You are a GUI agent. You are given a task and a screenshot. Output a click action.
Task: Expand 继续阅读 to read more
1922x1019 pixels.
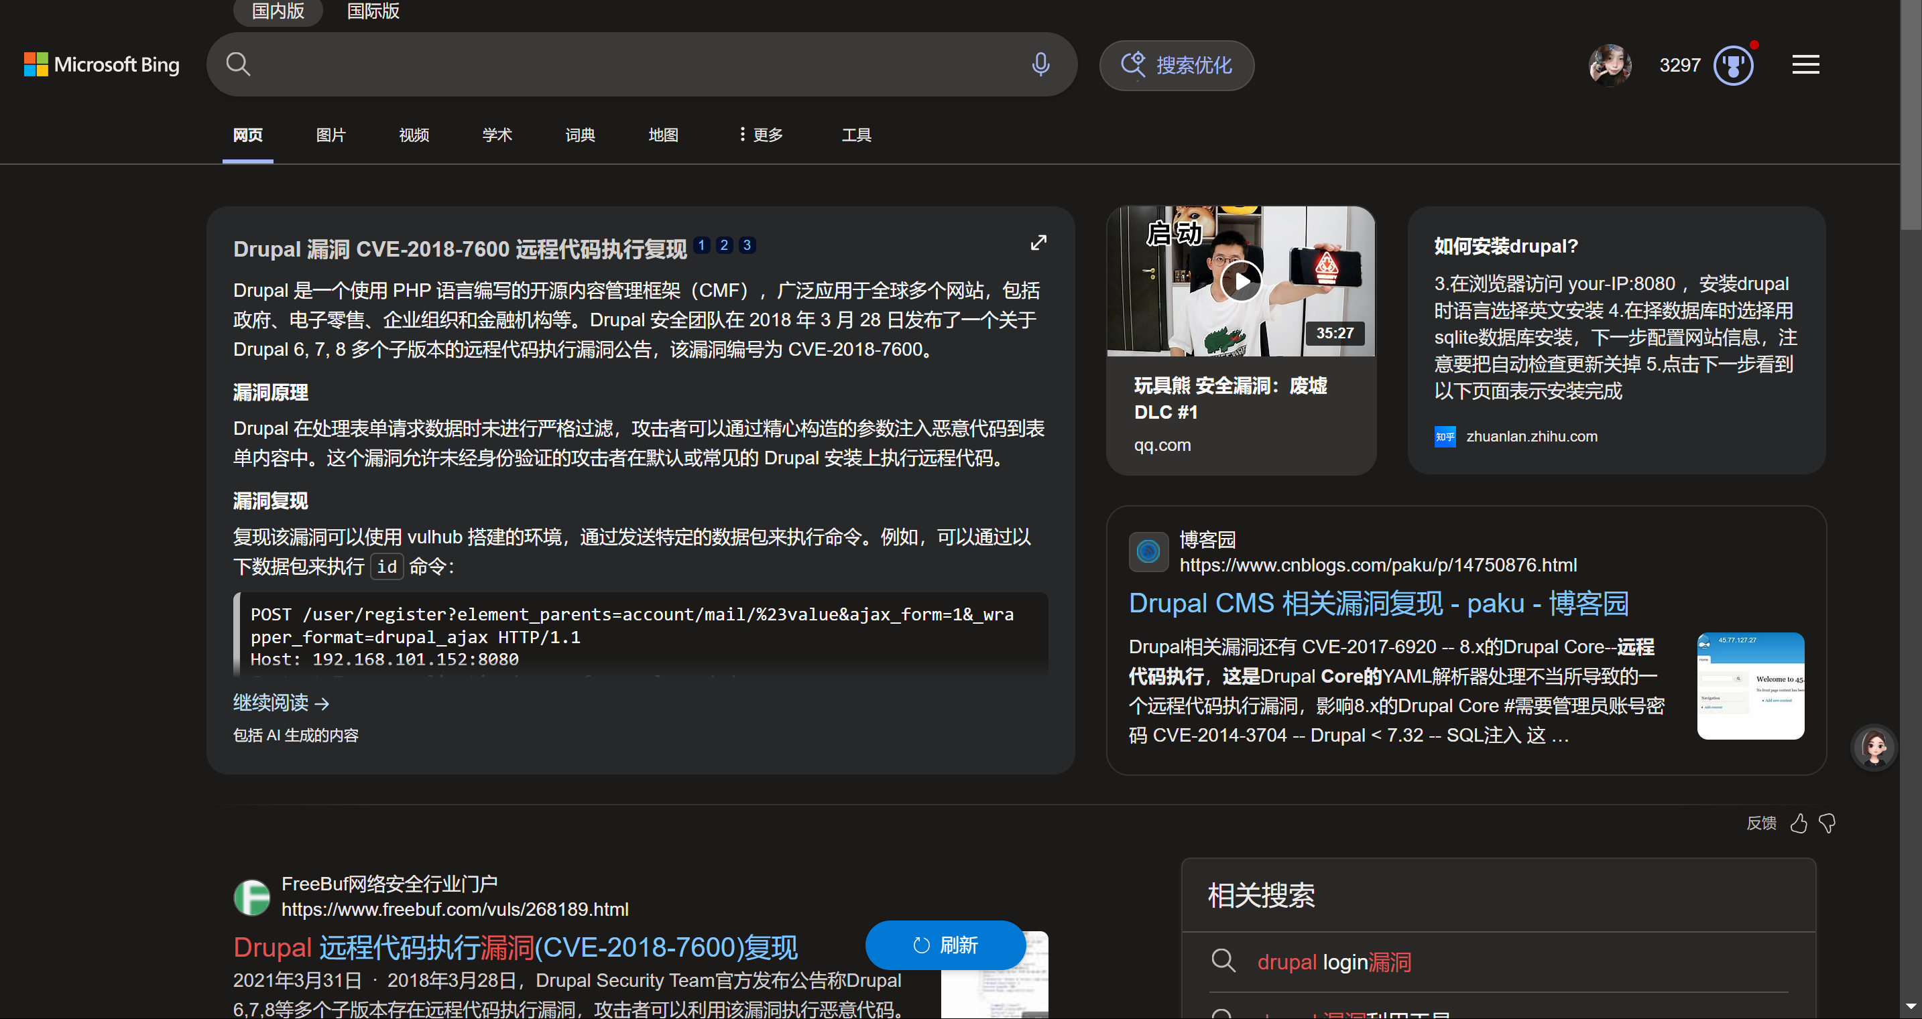[x=280, y=702]
